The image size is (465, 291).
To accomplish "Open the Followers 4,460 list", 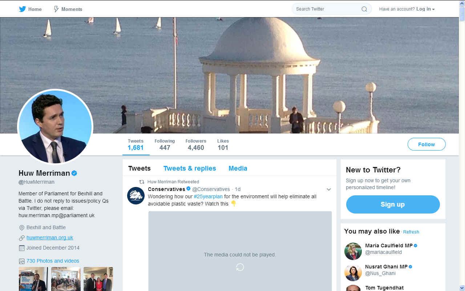I will 196,144.
